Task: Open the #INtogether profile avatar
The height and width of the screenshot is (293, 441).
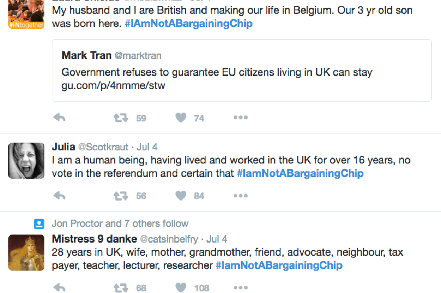Action: pyautogui.click(x=26, y=14)
